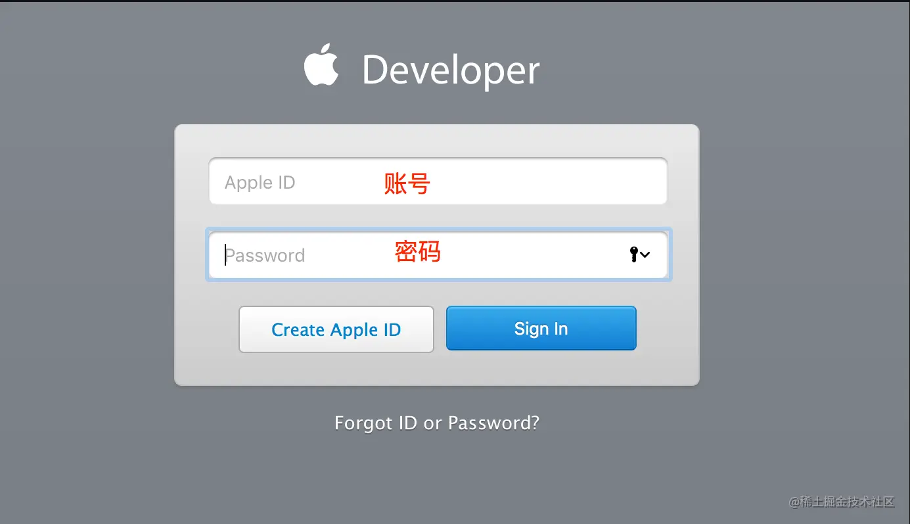Open the password autofill key icon
Screen dimensions: 910x524
click(633, 254)
